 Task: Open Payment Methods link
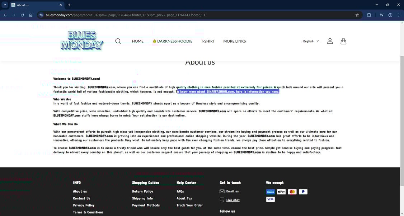(x=146, y=205)
